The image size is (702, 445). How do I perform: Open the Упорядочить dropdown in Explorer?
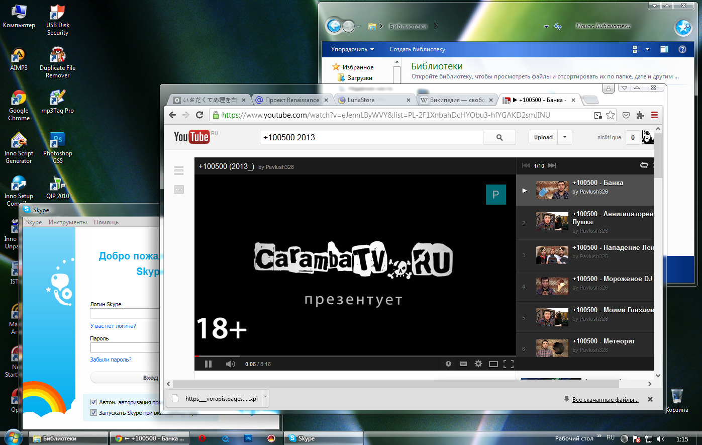tap(352, 49)
